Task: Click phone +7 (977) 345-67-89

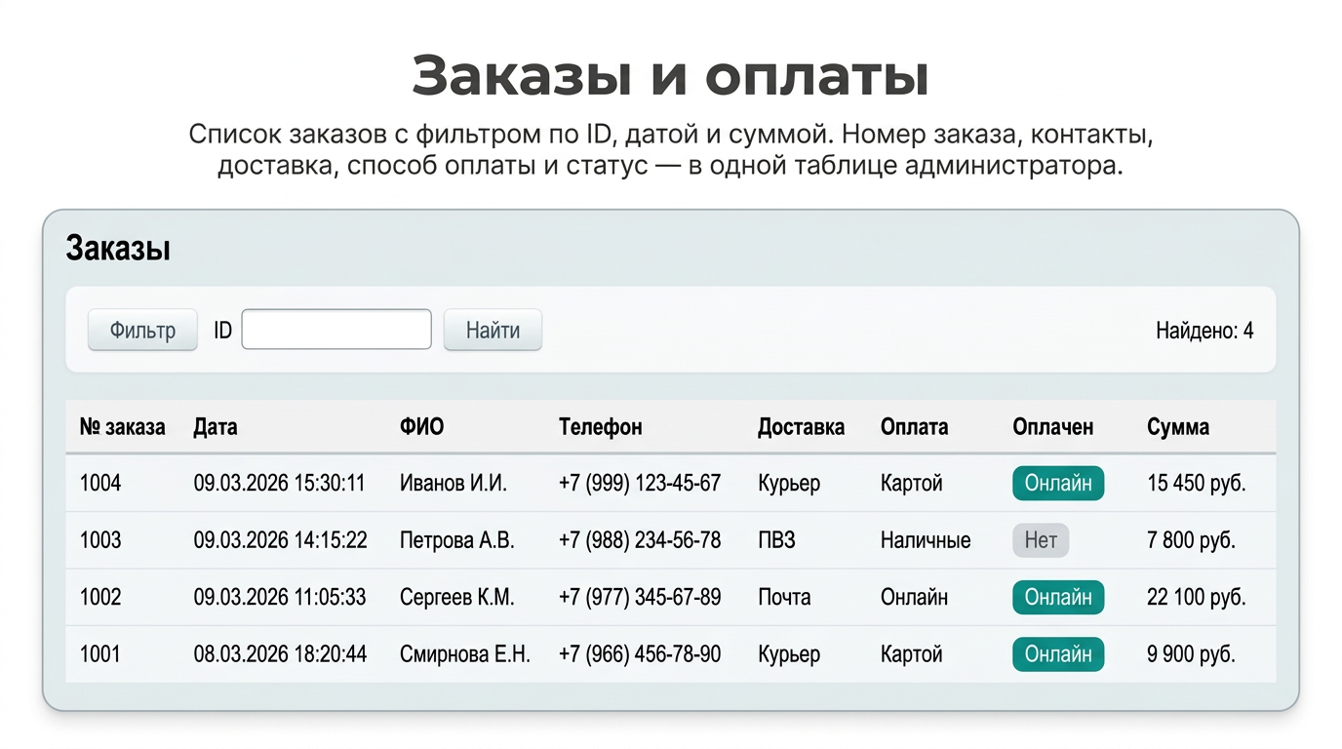Action: 640,597
